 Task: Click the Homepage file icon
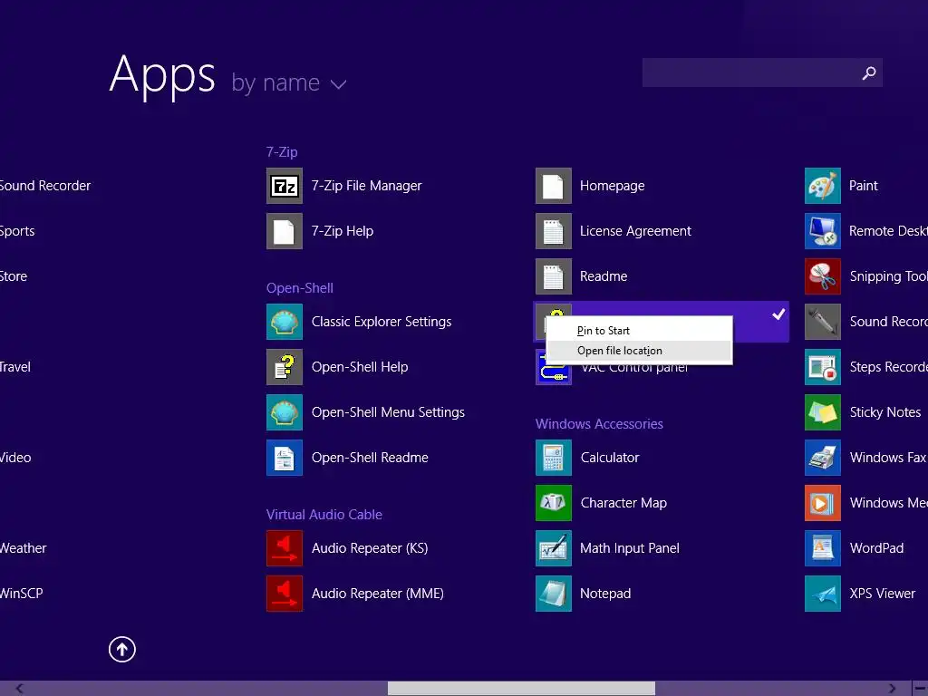tap(554, 186)
